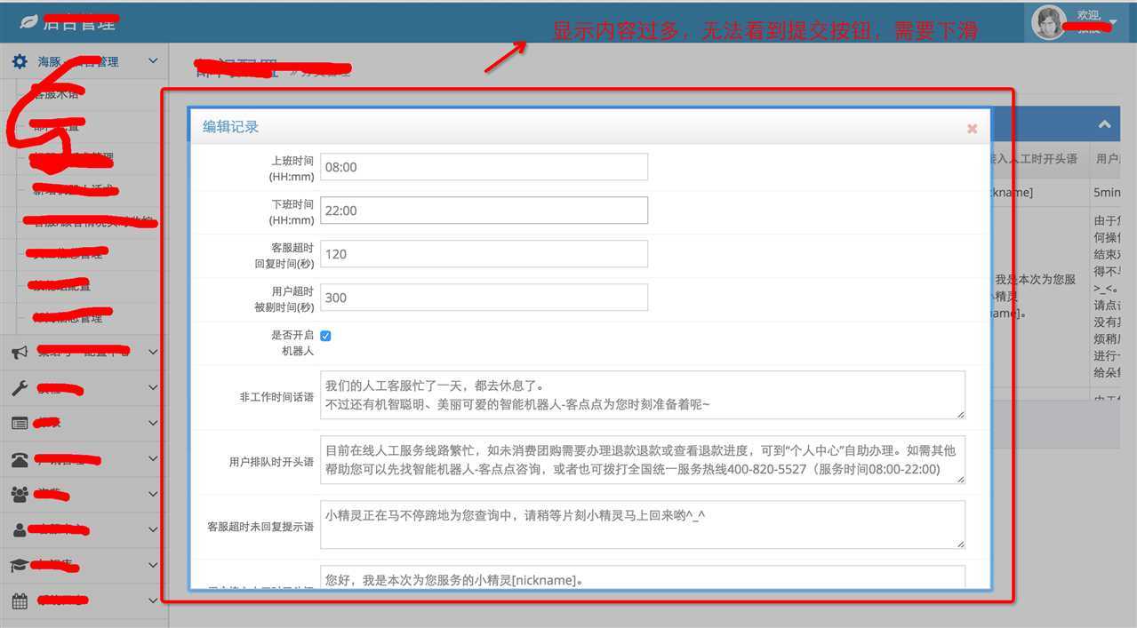Click the calendar icon in the sidebar
The height and width of the screenshot is (628, 1137).
[x=20, y=600]
